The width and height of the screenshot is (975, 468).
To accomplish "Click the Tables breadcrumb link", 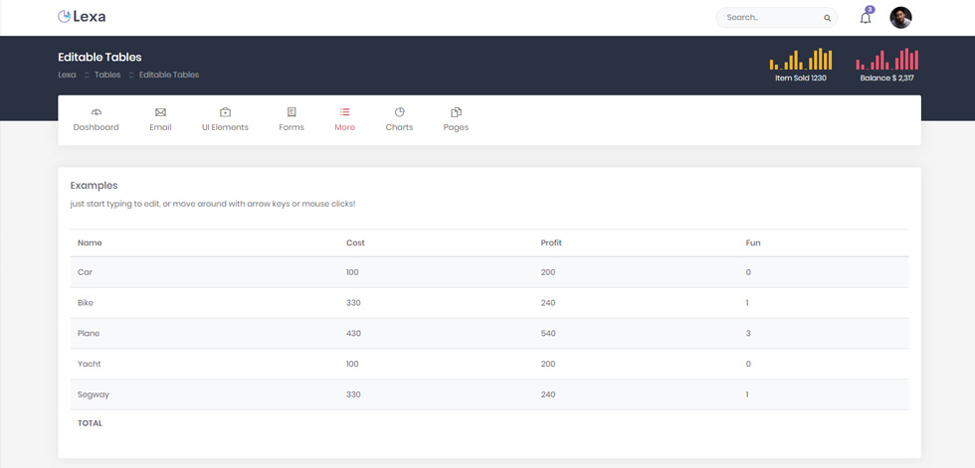I will 107,75.
